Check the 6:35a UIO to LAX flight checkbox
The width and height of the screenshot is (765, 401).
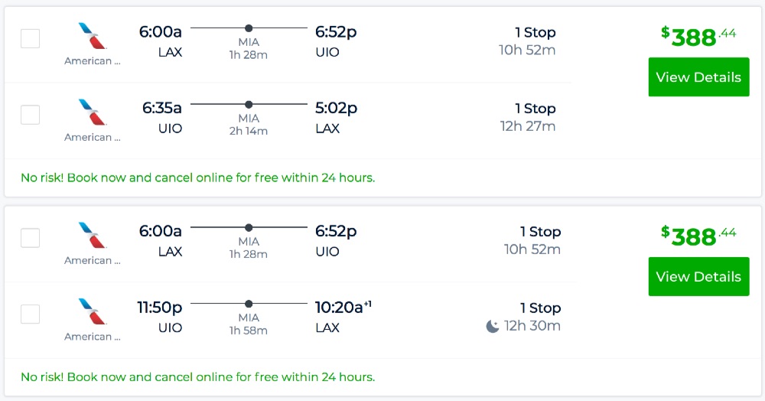pyautogui.click(x=30, y=115)
